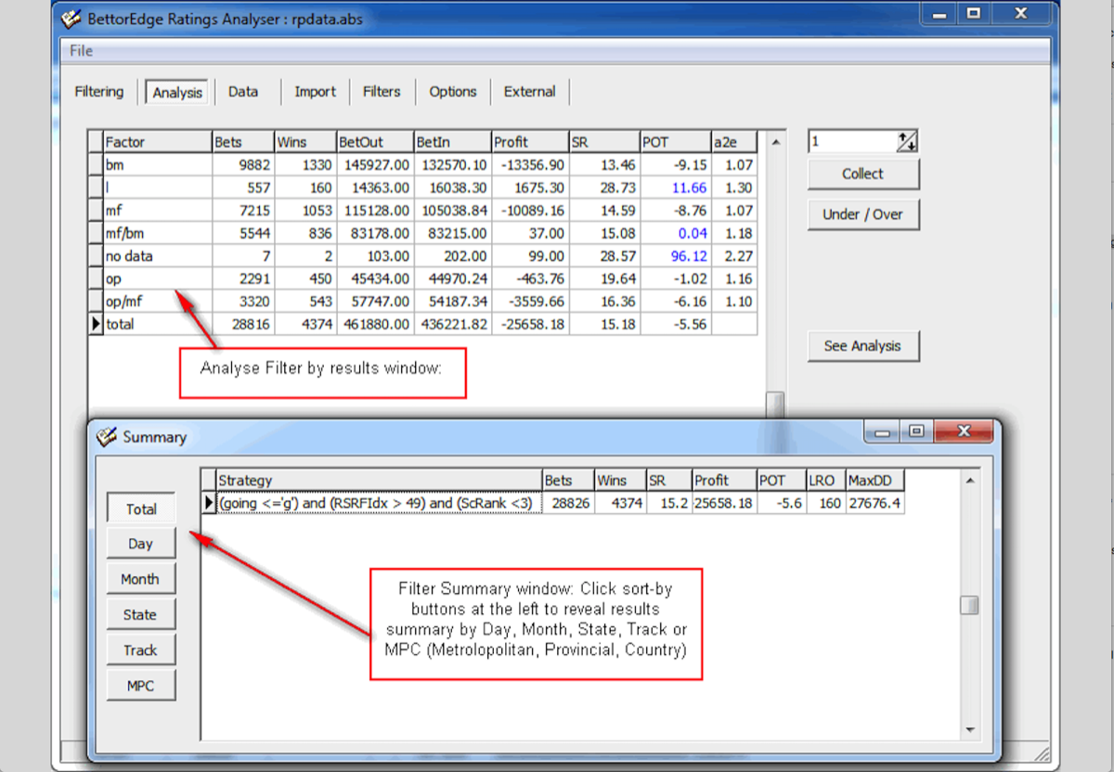Sort summary by Track

[140, 650]
